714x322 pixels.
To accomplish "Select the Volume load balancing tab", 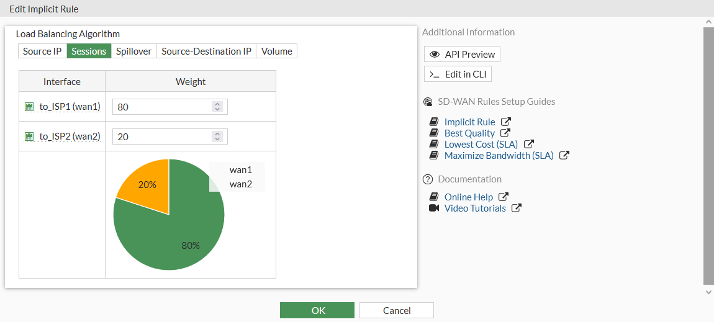I will (x=276, y=51).
